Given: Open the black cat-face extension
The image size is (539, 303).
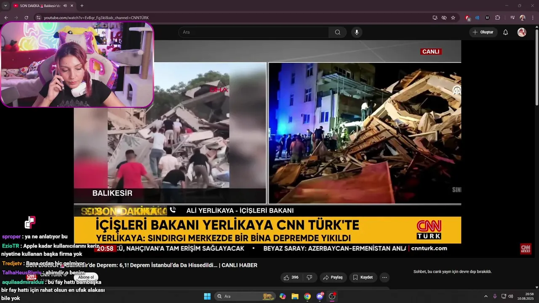Looking at the screenshot, I should click(487, 18).
